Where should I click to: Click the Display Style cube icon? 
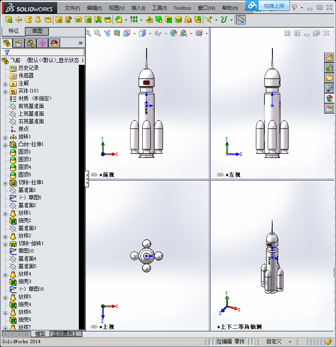point(142,33)
